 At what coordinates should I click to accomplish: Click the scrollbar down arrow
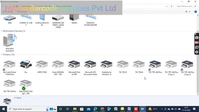pos(198,94)
